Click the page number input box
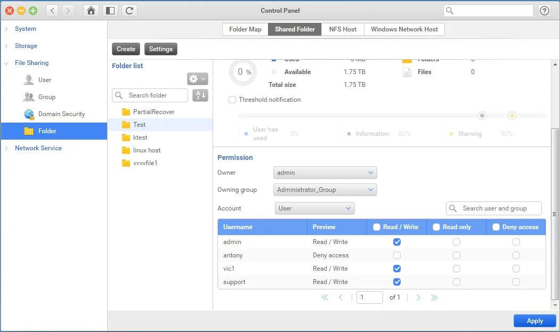The image size is (560, 332). (x=370, y=297)
